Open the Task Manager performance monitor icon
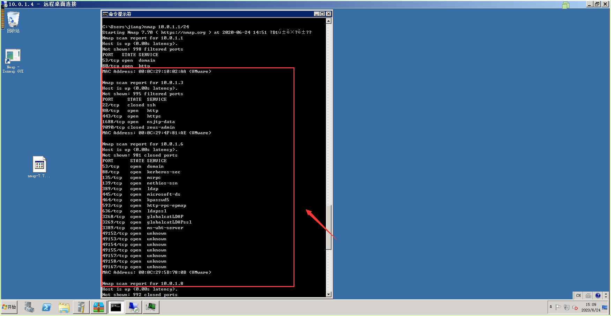This screenshot has width=611, height=316. [151, 307]
